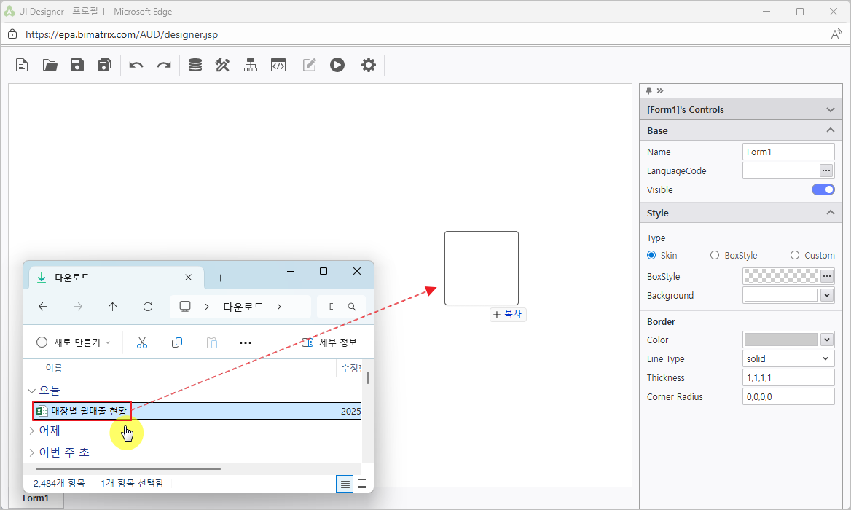Click the hierarchy tree structure icon

251,65
